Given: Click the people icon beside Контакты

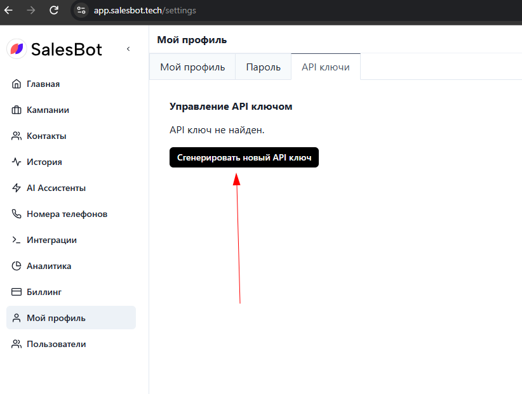Looking at the screenshot, I should (17, 136).
